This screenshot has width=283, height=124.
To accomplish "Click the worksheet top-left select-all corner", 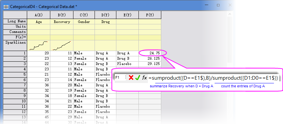I will tap(15, 15).
